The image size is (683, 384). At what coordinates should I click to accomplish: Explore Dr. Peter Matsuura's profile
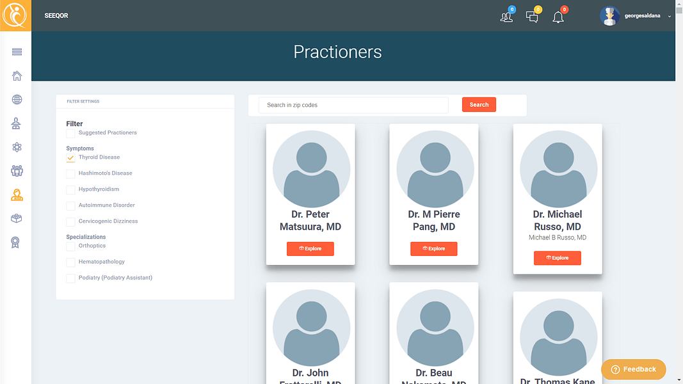310,248
